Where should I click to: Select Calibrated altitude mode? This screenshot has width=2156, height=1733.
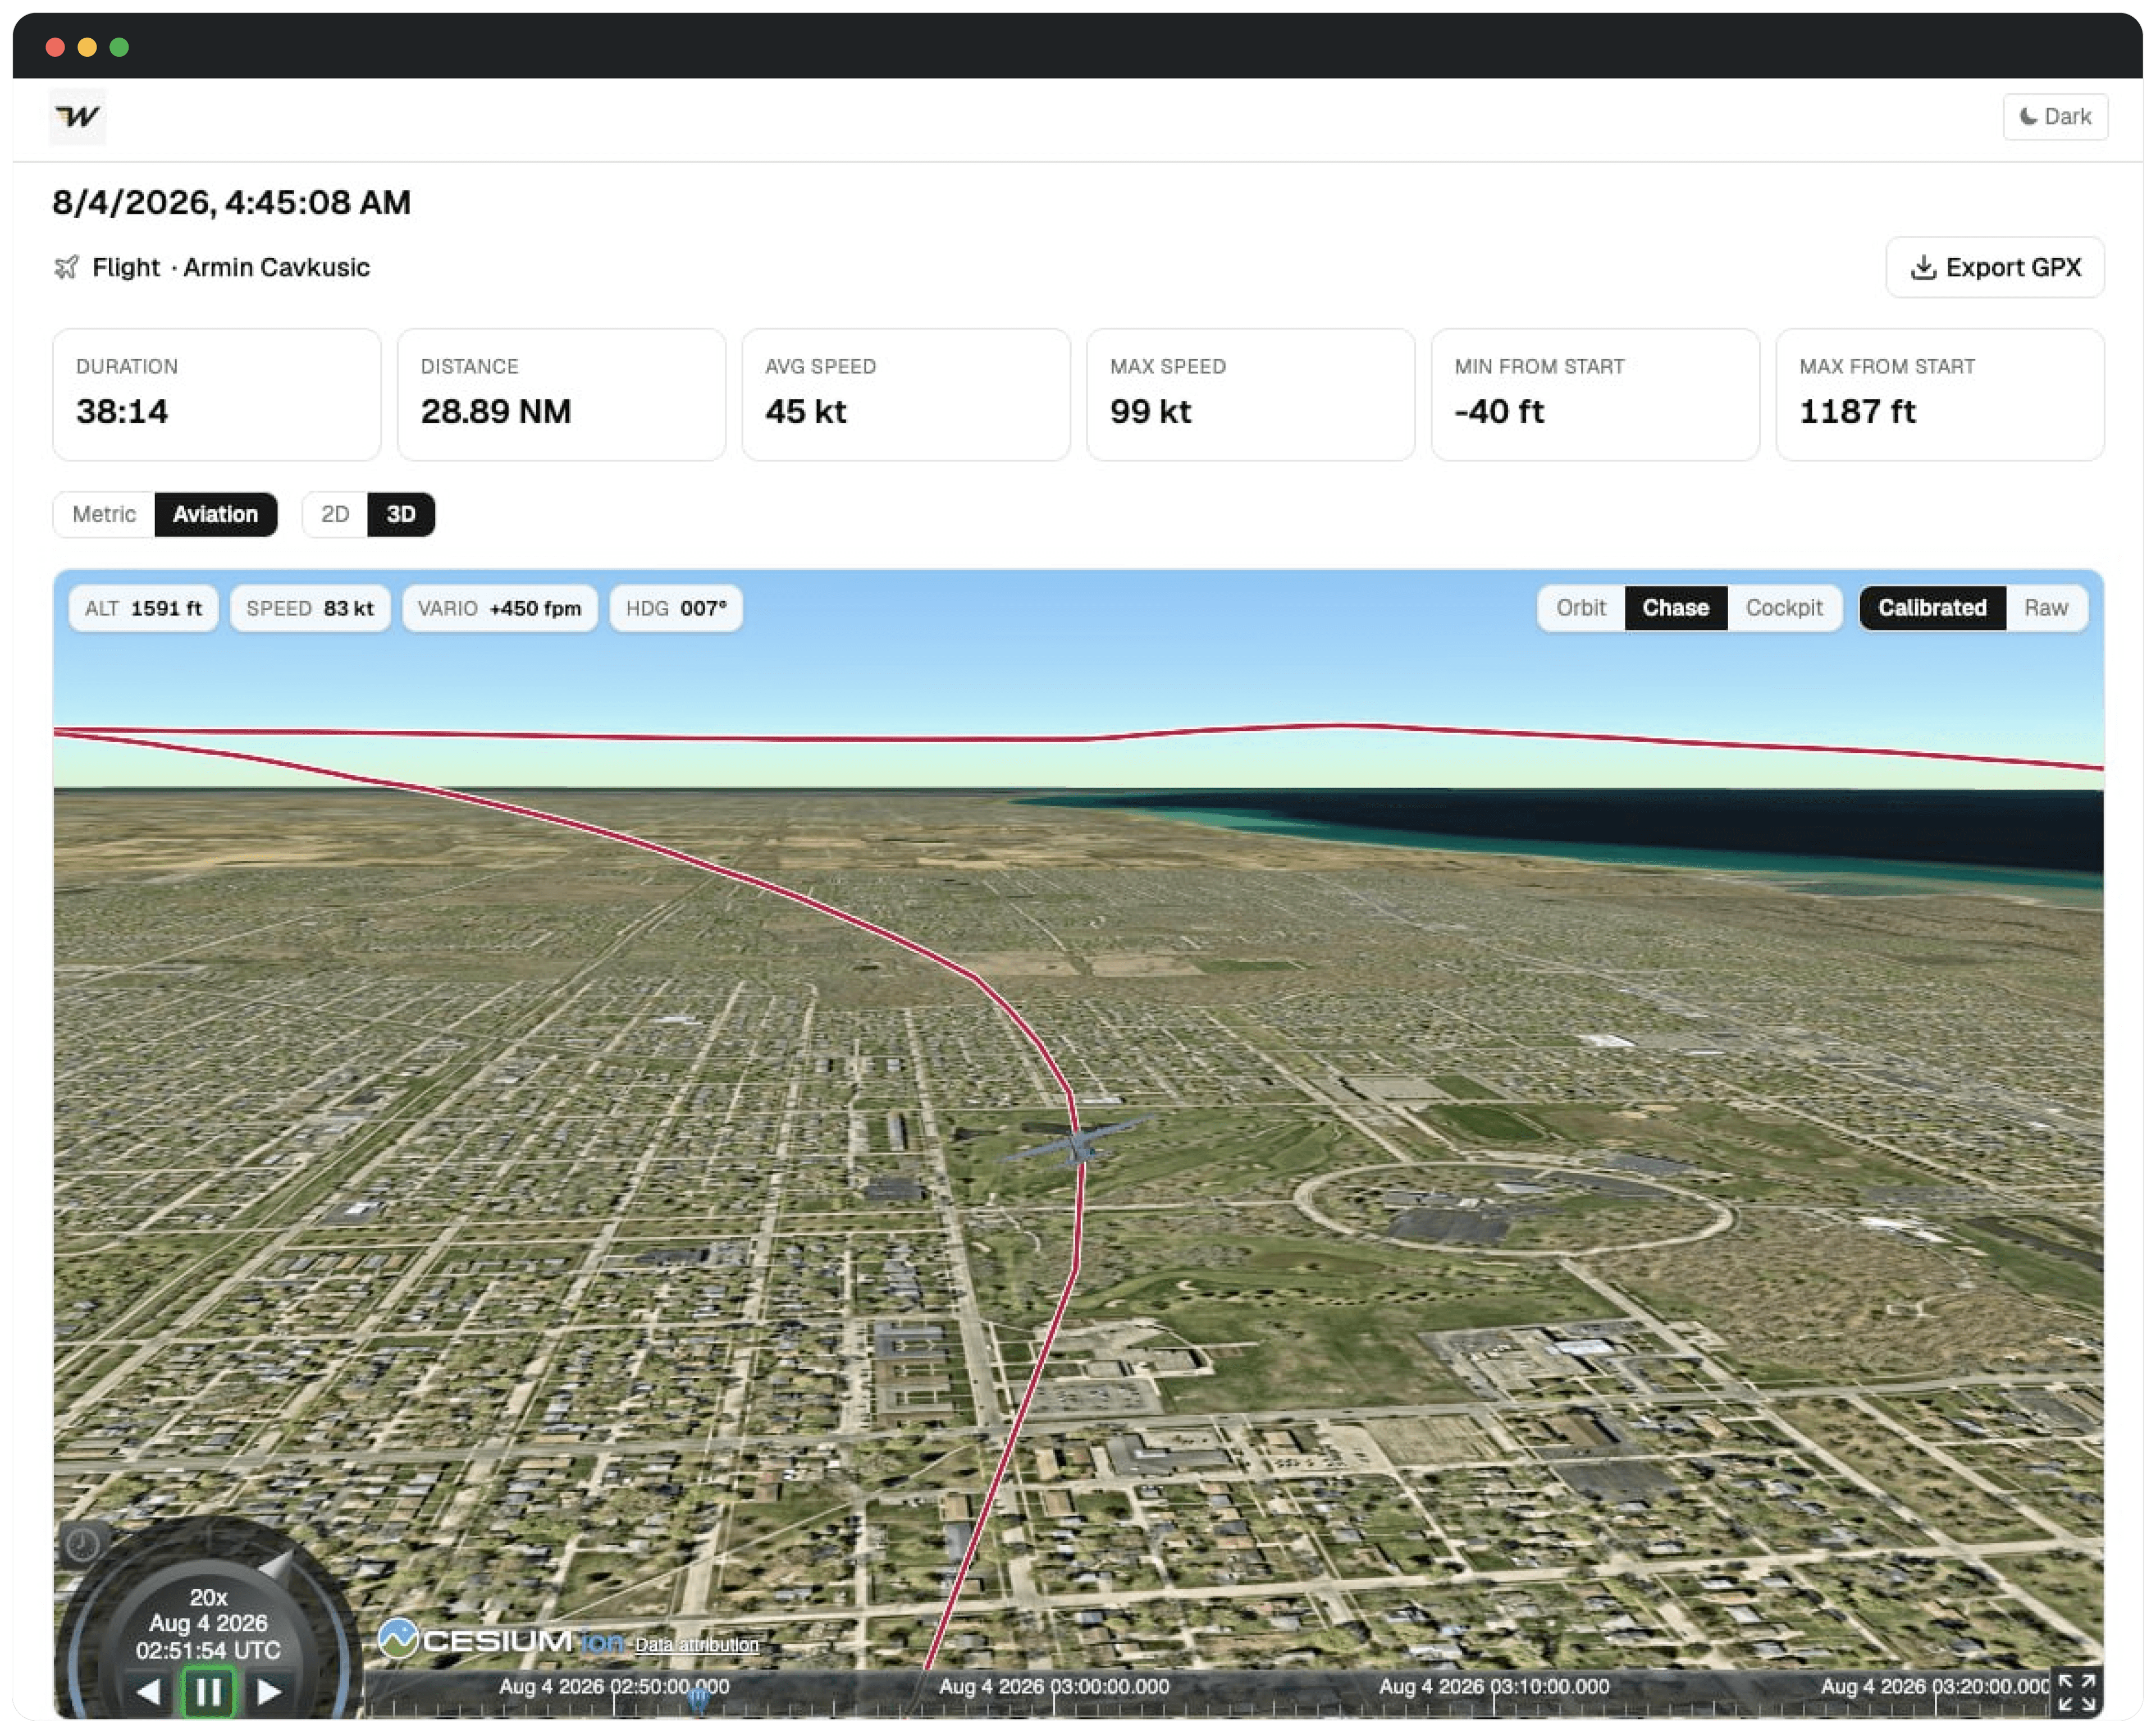click(1931, 608)
